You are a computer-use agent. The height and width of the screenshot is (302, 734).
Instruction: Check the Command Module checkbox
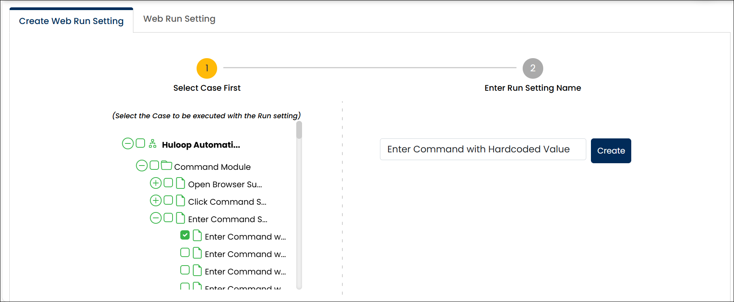[x=154, y=166]
